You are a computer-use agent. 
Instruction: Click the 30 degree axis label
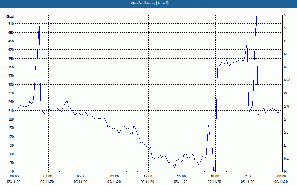pyautogui.click(x=12, y=163)
